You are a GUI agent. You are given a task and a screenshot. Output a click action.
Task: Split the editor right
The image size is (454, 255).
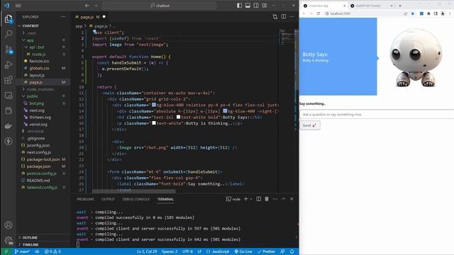click(284, 17)
